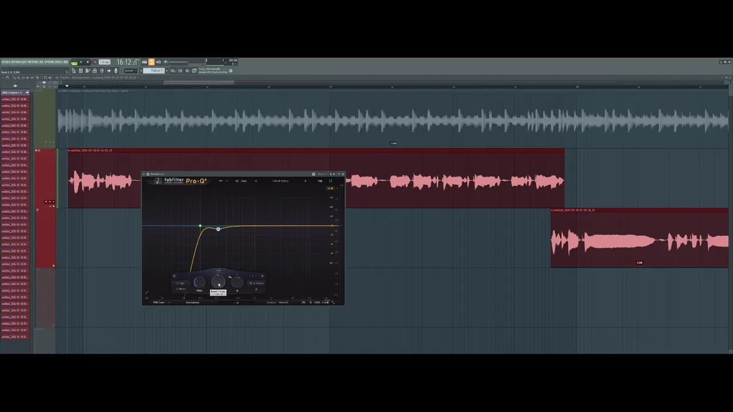
Task: Open the Zero Latency processing mode menu
Action: tap(192, 303)
